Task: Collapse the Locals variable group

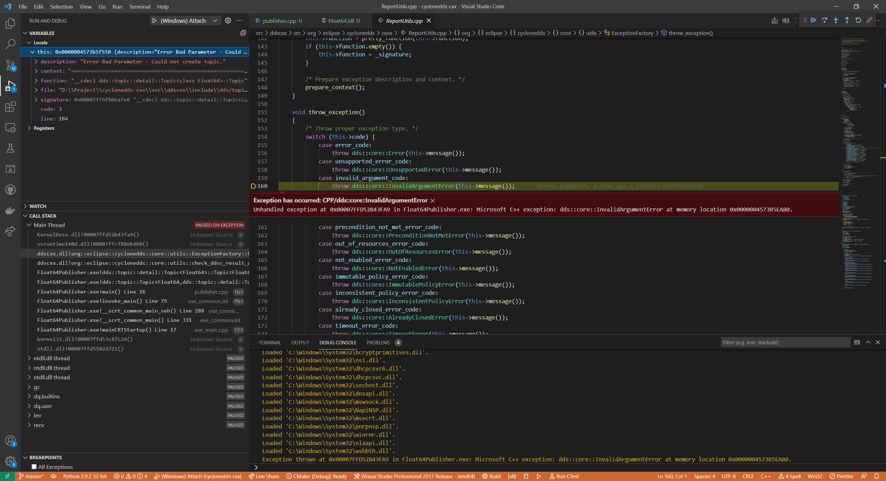Action: [29, 43]
